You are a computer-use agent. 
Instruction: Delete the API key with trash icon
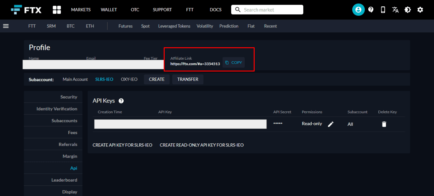click(384, 124)
